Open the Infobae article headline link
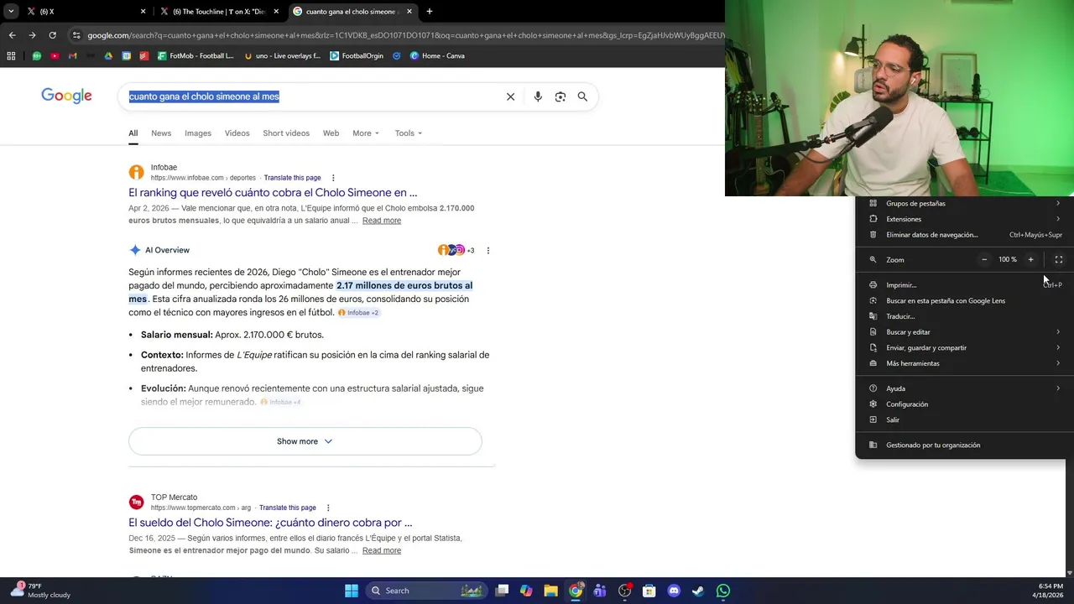 [x=273, y=193]
